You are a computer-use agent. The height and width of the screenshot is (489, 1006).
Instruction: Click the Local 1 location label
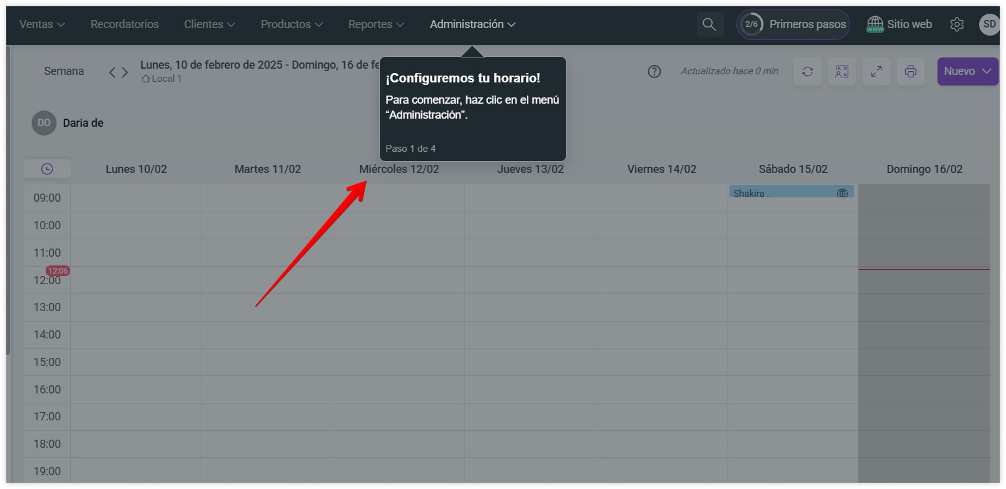click(x=166, y=79)
